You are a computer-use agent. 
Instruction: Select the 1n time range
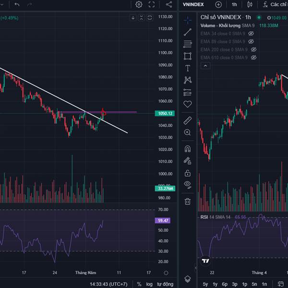pos(264,284)
